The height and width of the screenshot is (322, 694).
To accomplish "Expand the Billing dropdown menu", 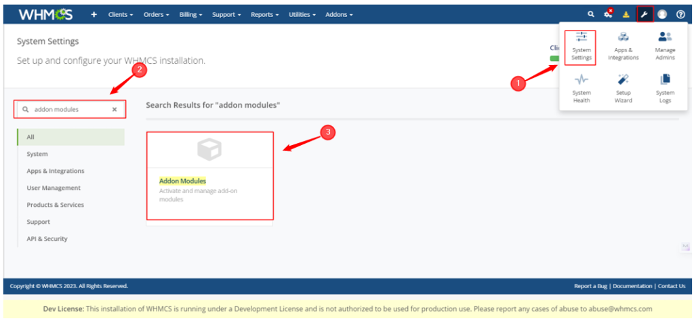I will (190, 14).
